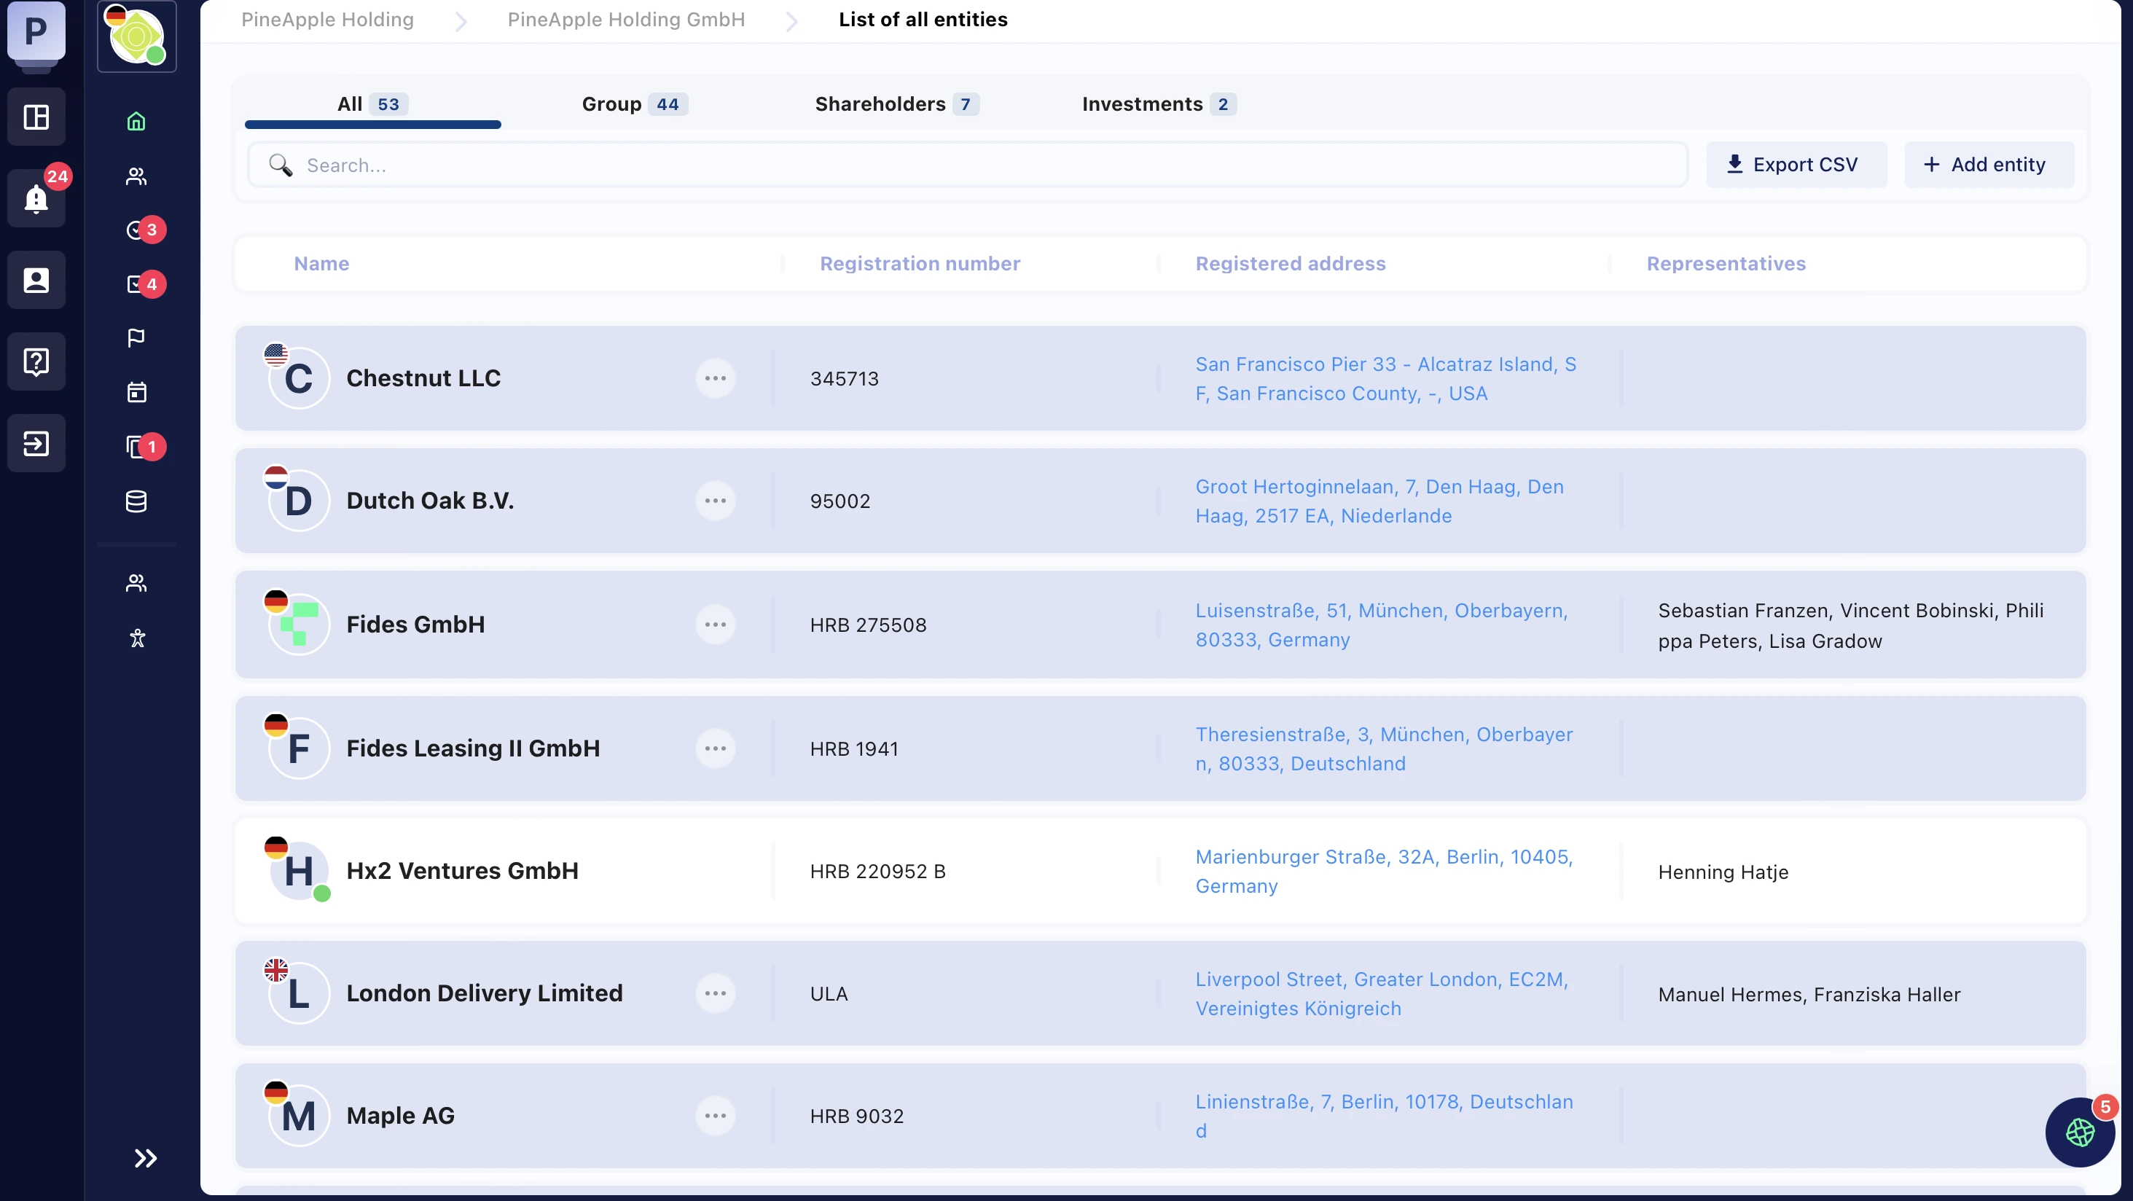Open more options for Dutch Oak B.V.
This screenshot has height=1201, width=2133.
[x=716, y=501]
